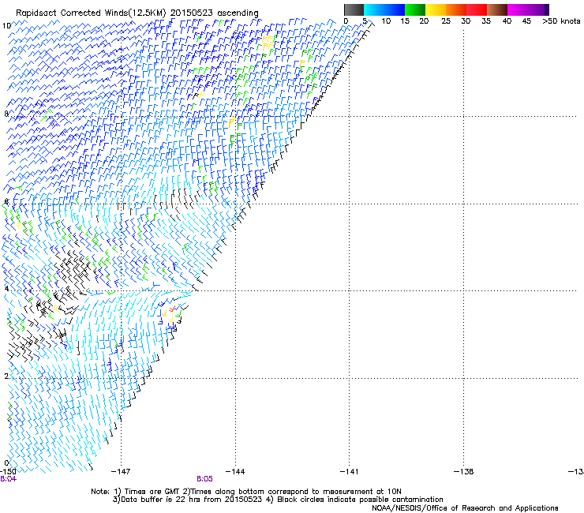584x513 pixels.
Task: Click the '30' label under the color bar
Action: click(x=466, y=21)
